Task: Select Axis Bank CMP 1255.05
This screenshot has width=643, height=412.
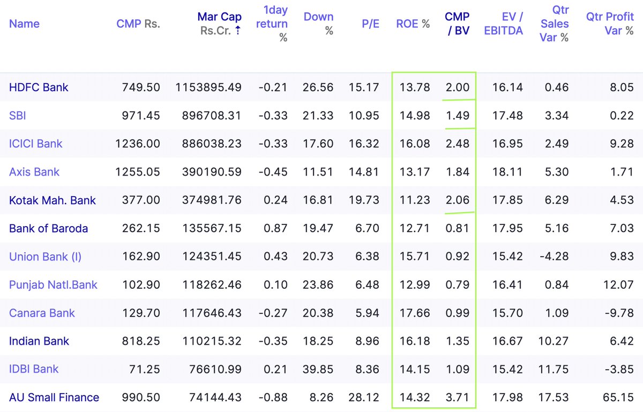Action: [x=138, y=172]
